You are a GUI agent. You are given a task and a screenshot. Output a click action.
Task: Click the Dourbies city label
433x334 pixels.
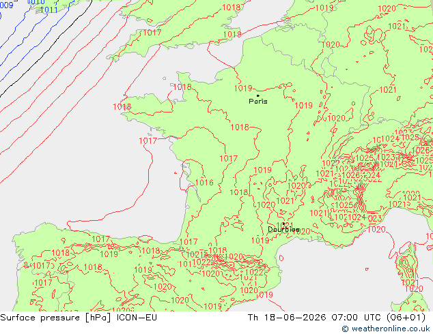pyautogui.click(x=283, y=230)
